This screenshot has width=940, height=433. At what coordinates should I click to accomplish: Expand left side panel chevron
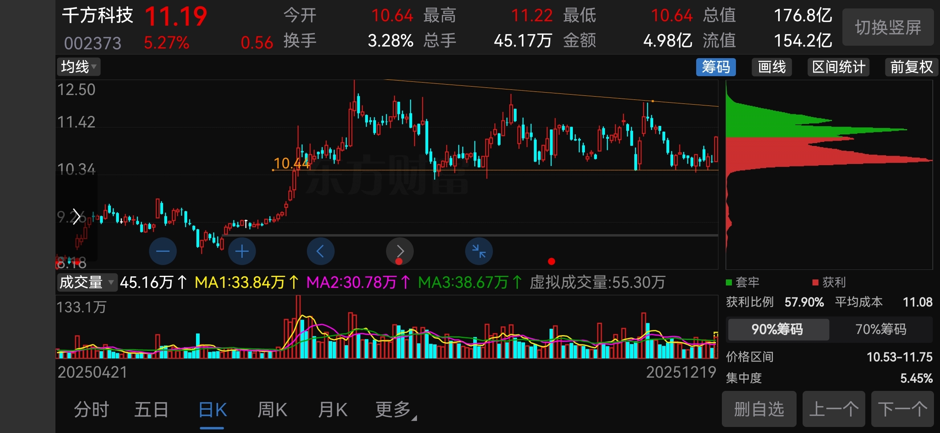(76, 217)
